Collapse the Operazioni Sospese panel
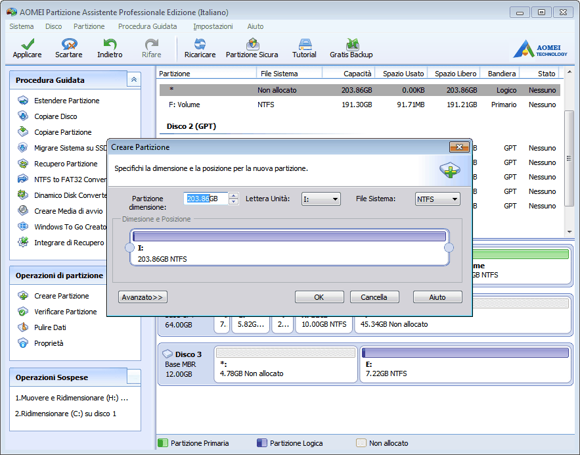The height and width of the screenshot is (455, 580). [x=134, y=377]
